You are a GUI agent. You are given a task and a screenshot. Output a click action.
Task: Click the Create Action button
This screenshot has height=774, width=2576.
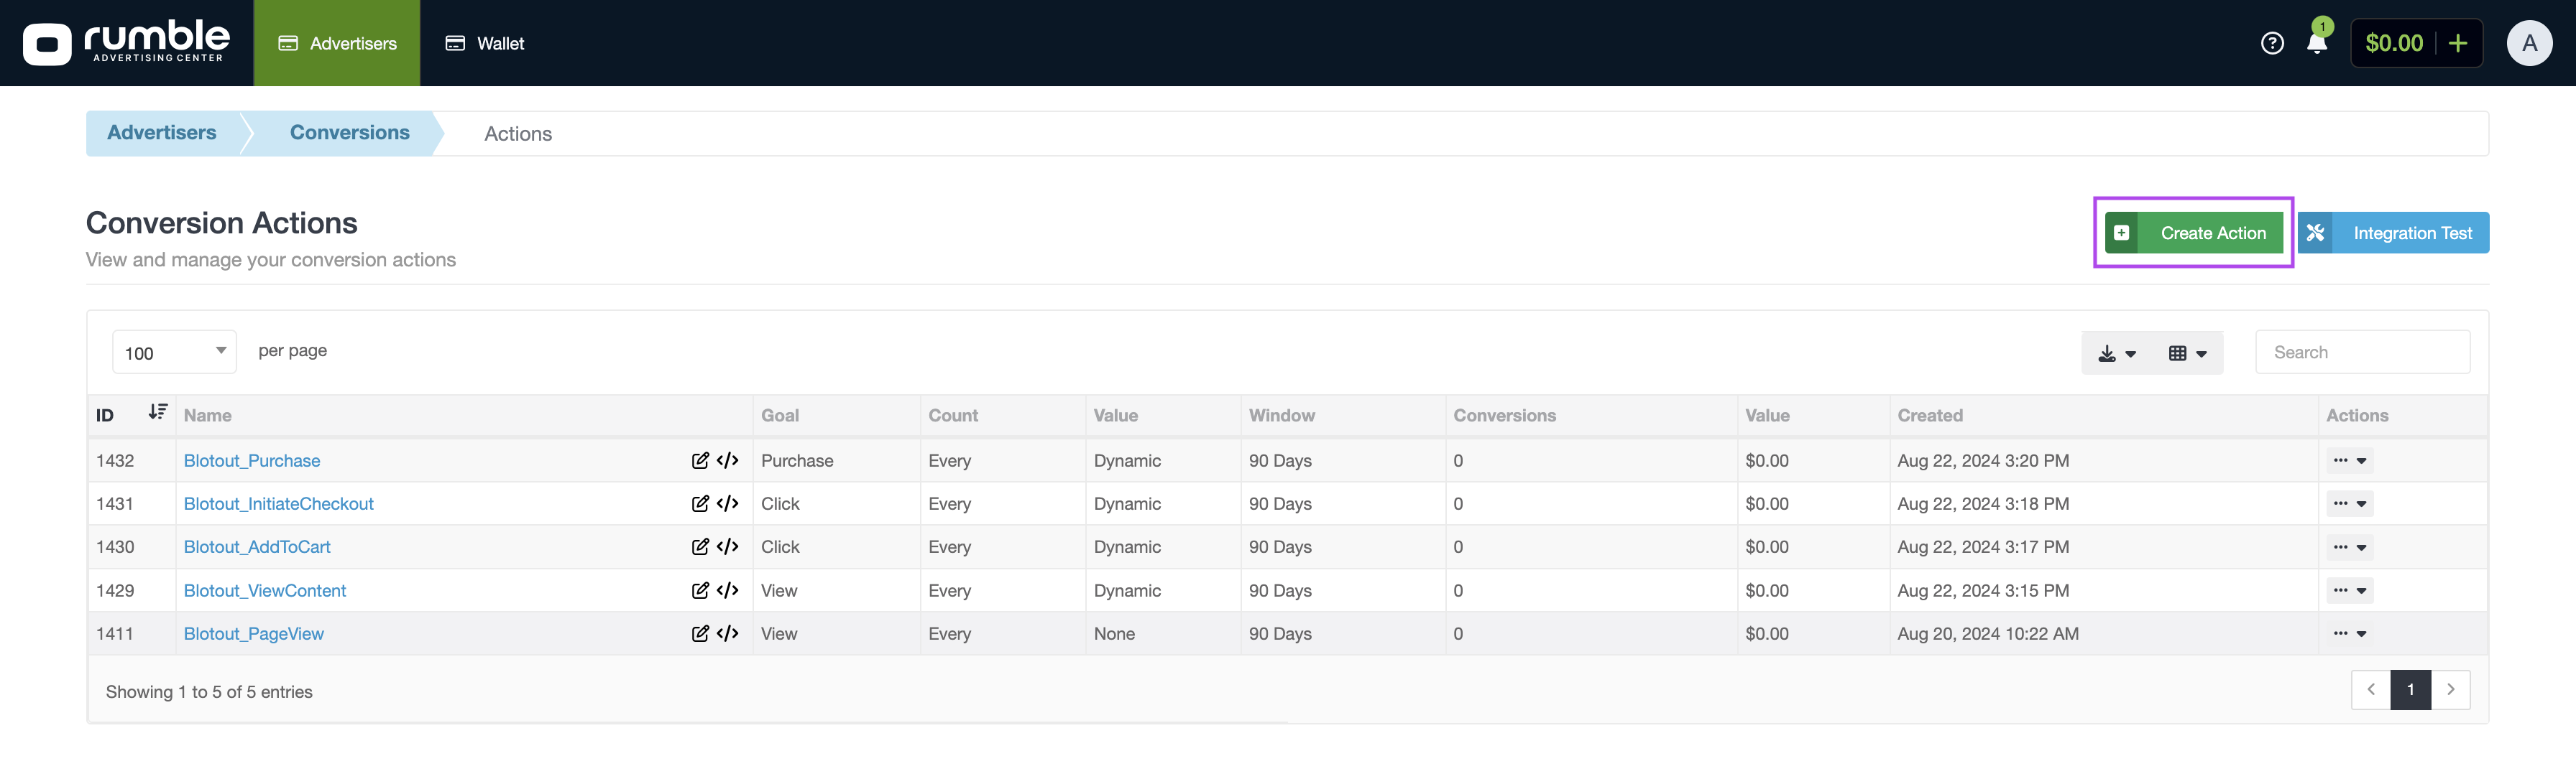pyautogui.click(x=2193, y=233)
